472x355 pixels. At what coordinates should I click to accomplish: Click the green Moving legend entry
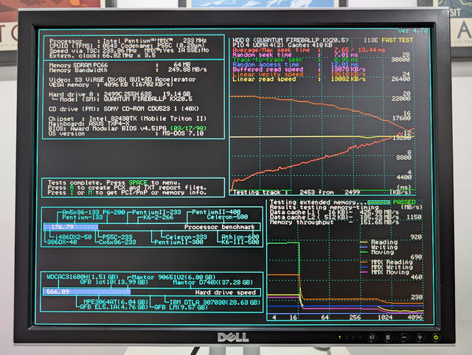click(377, 252)
